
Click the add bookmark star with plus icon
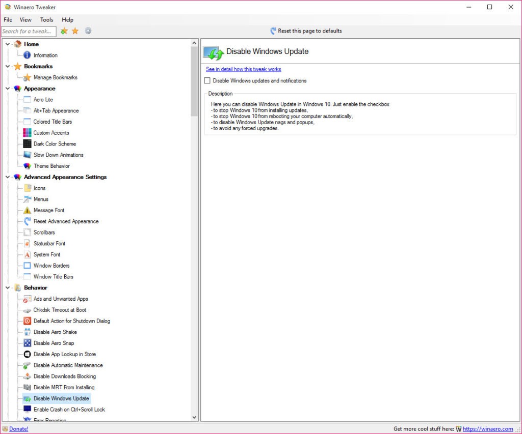(64, 31)
